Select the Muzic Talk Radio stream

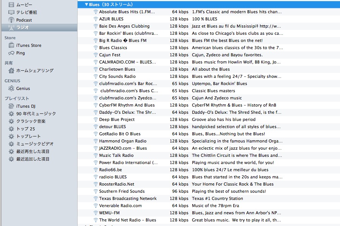(116, 155)
